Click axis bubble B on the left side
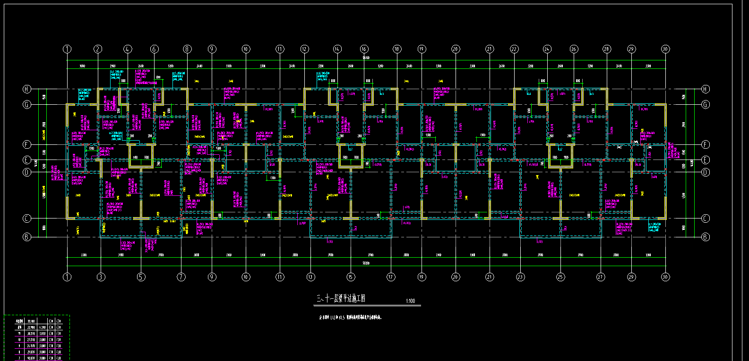The height and width of the screenshot is (361, 749). click(27, 237)
